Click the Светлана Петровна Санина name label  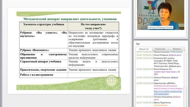pos(160,27)
